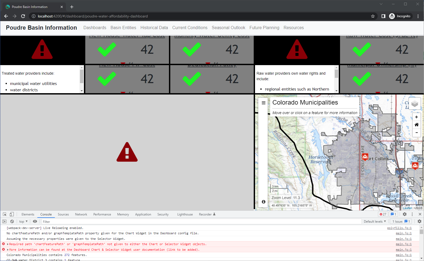Toggle the device toolbar

(11, 214)
